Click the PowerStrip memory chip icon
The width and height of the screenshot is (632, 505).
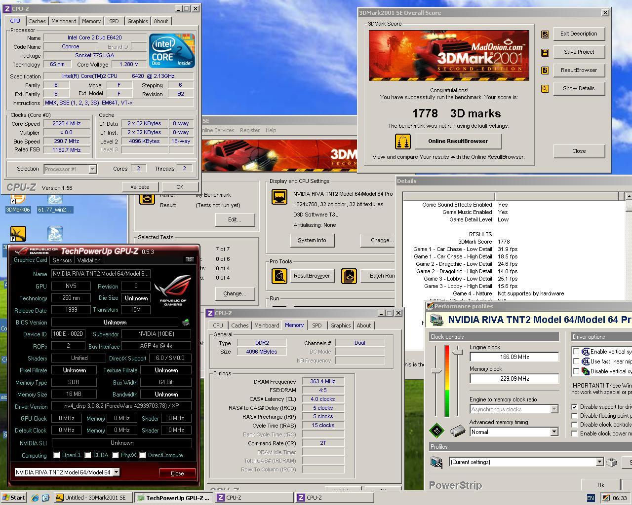tap(458, 431)
